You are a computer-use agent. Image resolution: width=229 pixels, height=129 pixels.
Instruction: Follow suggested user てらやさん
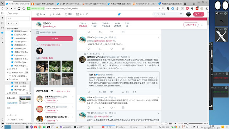coord(51,111)
